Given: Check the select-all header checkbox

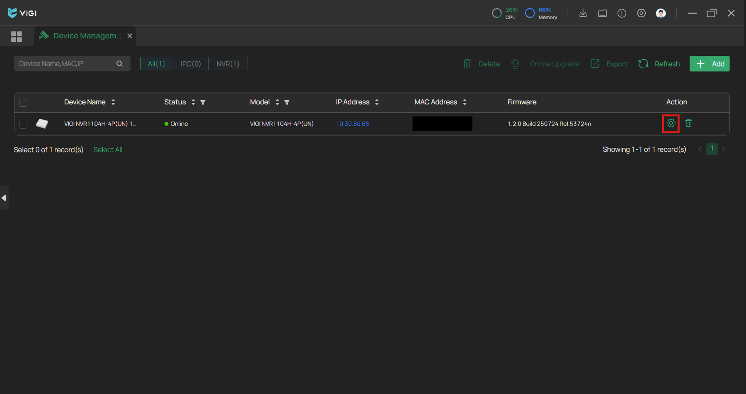Looking at the screenshot, I should coord(23,103).
